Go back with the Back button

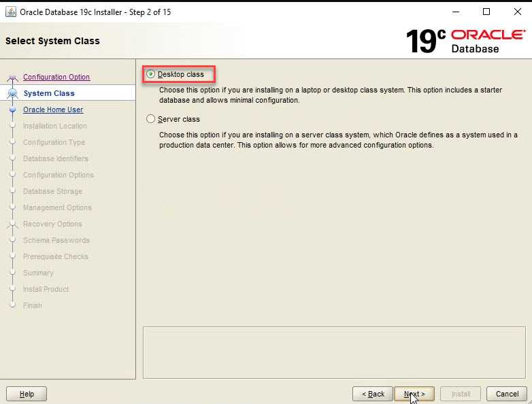pos(373,394)
